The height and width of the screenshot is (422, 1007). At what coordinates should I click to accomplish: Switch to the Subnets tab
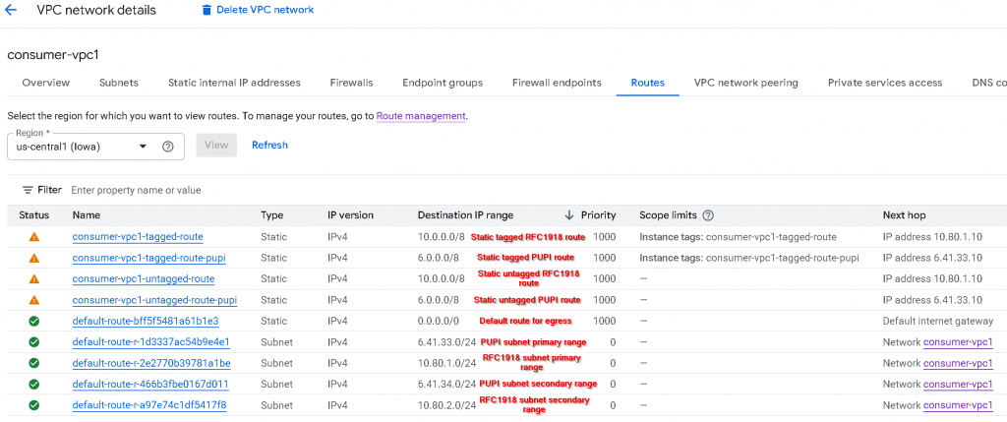[x=118, y=83]
